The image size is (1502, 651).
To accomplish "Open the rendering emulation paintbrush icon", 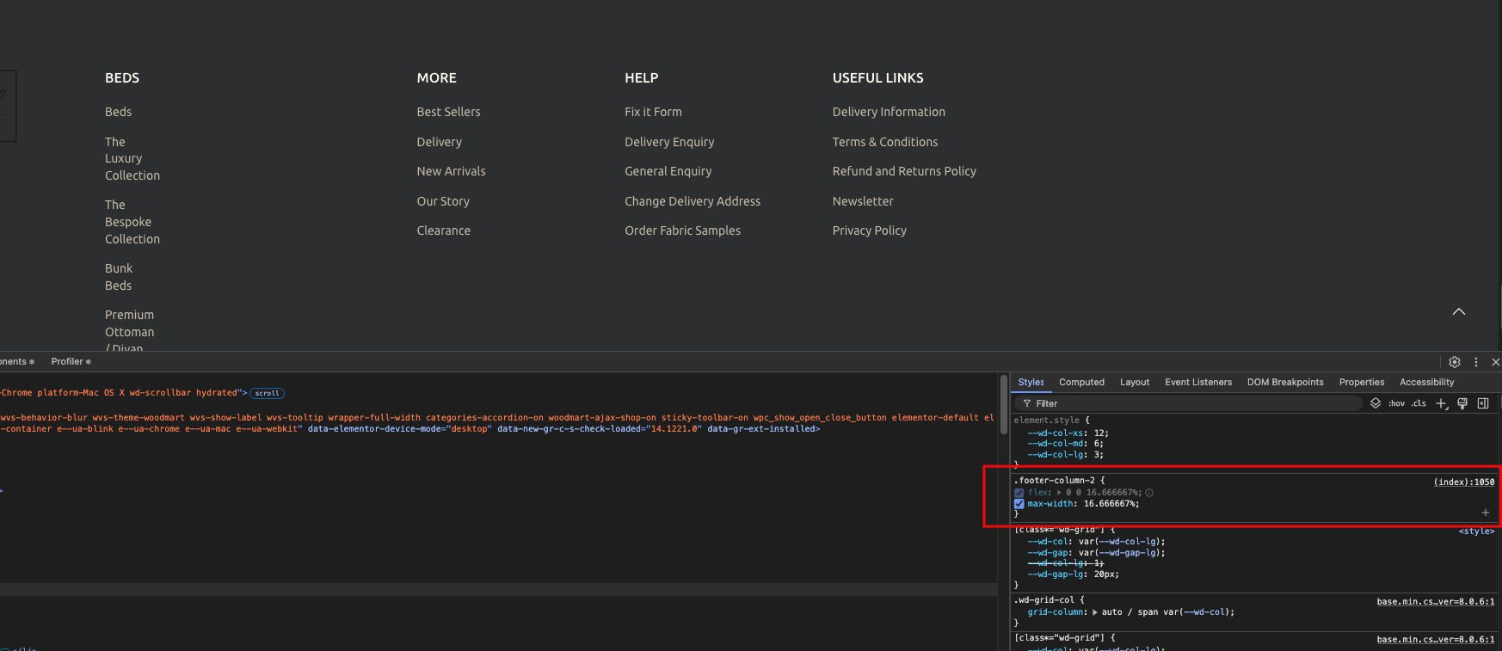I will (x=1462, y=403).
